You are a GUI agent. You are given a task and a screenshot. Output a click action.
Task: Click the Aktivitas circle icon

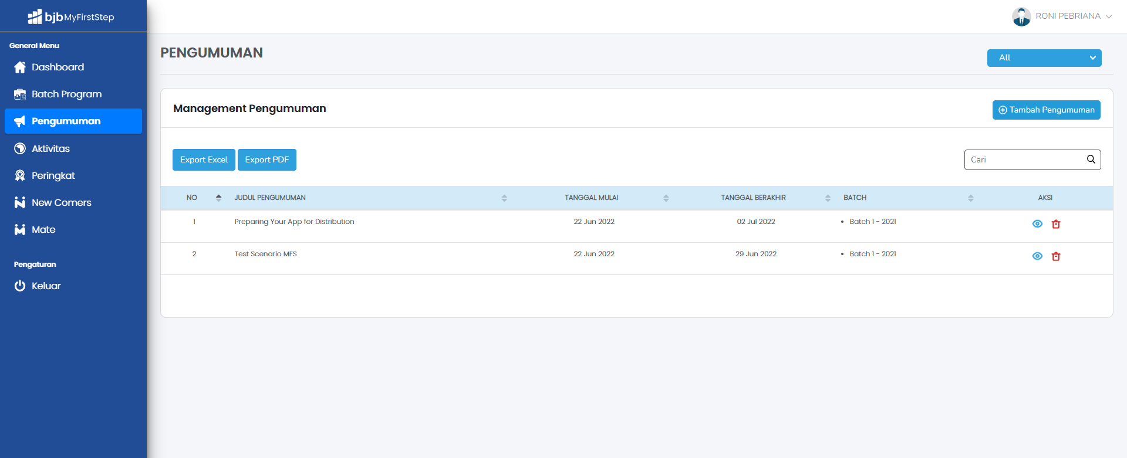pos(20,149)
